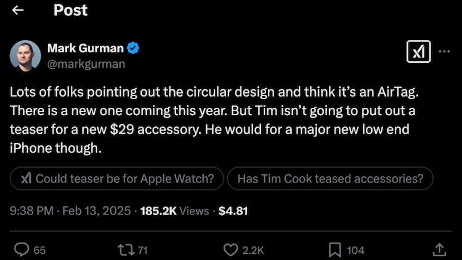View the 185.2K Views analytics
Image resolution: width=462 pixels, height=260 pixels.
(175, 211)
